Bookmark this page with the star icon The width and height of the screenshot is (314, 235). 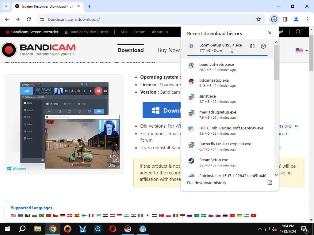(259, 19)
